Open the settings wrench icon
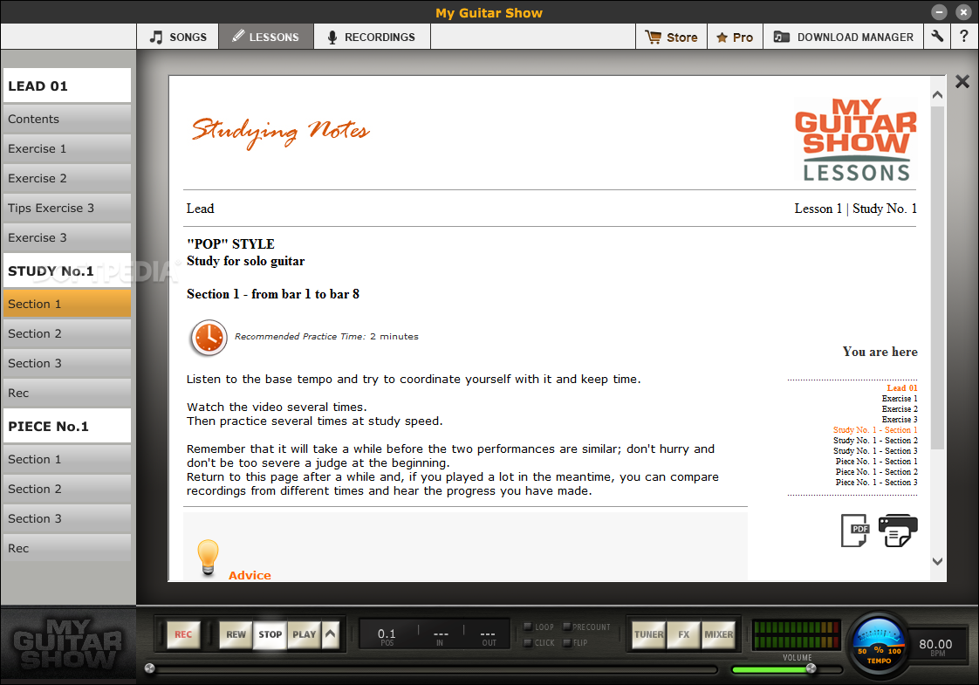 coord(936,37)
